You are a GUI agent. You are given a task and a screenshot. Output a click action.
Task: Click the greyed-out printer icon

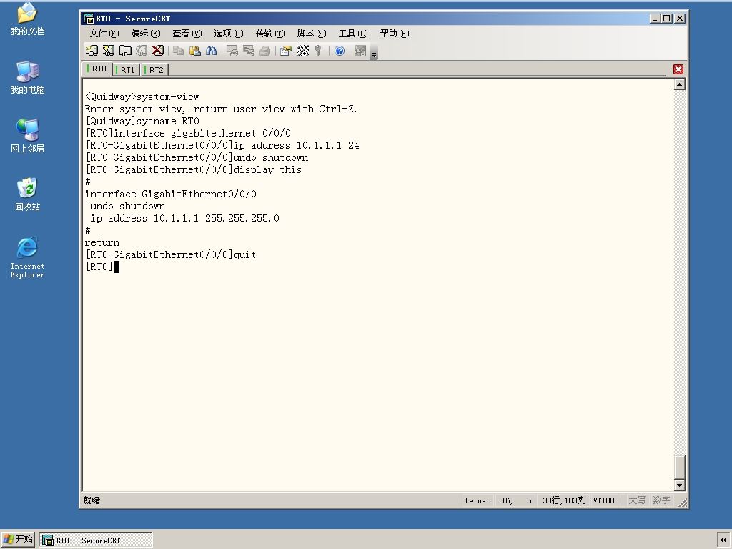[264, 51]
